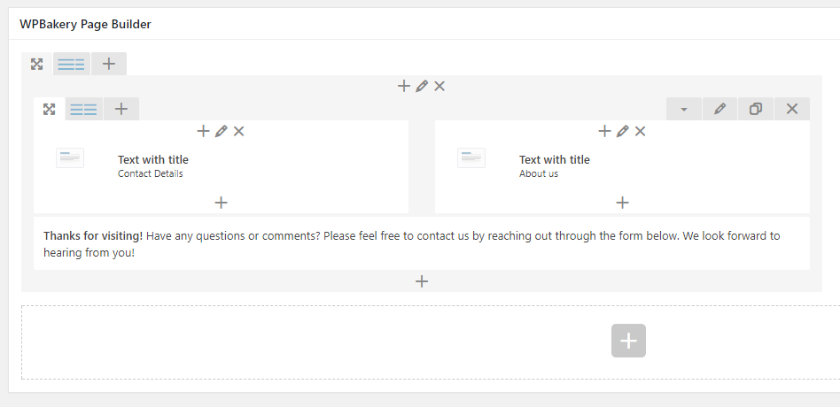Click the Thanks for visiting text block
This screenshot has width=840, height=407.
(x=422, y=244)
